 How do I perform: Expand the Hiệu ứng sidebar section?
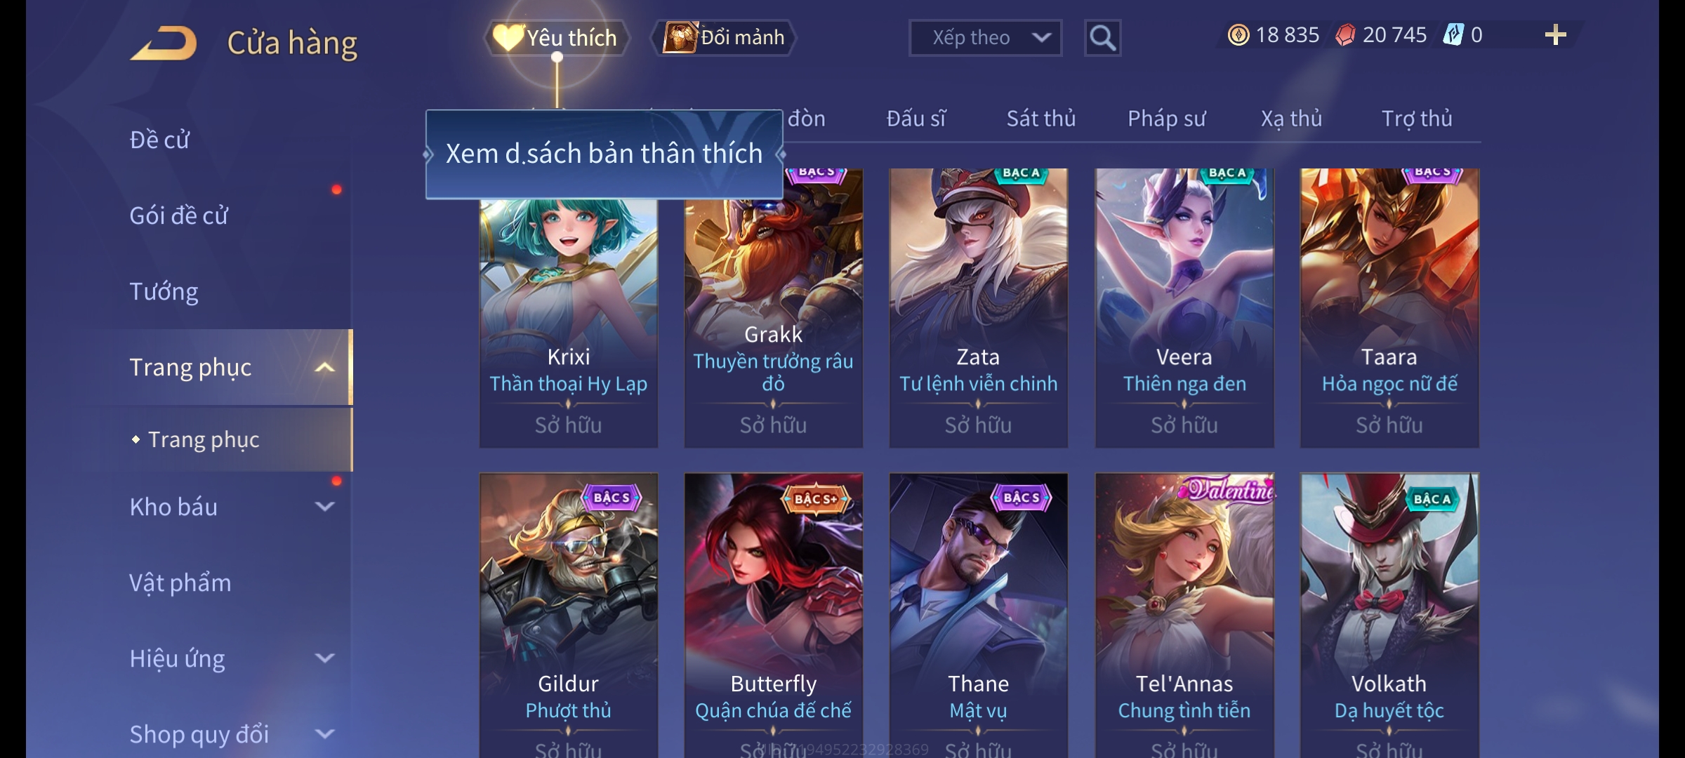tap(324, 658)
